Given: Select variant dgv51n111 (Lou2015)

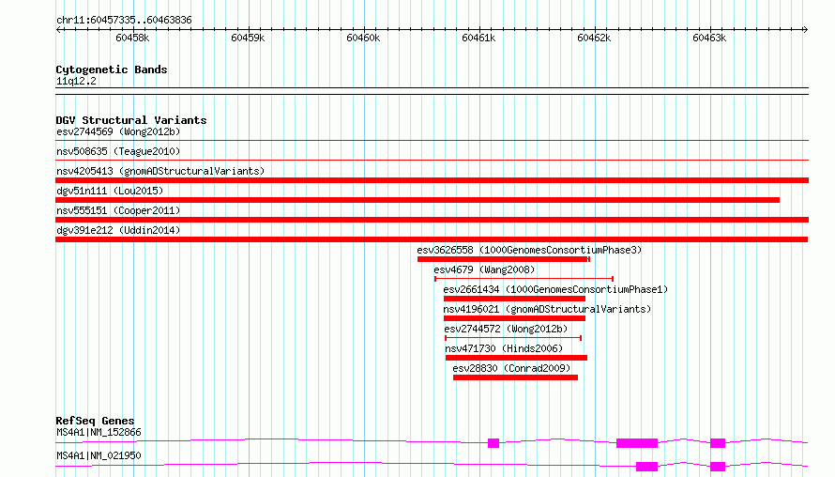Looking at the screenshot, I should pyautogui.click(x=110, y=191).
